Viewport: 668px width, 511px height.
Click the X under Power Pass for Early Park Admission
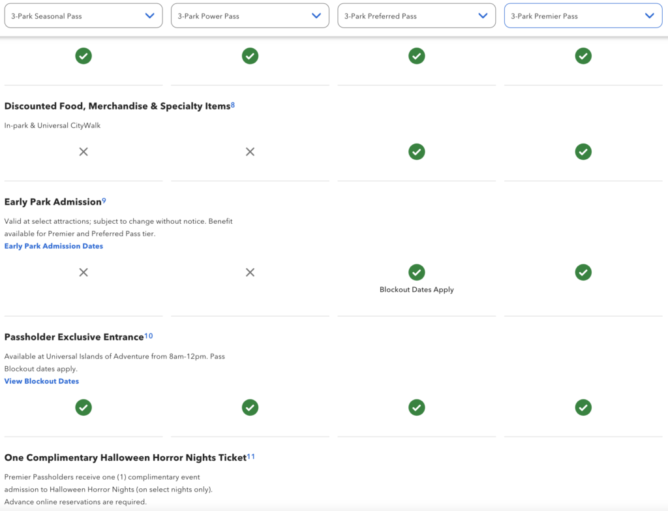point(250,272)
